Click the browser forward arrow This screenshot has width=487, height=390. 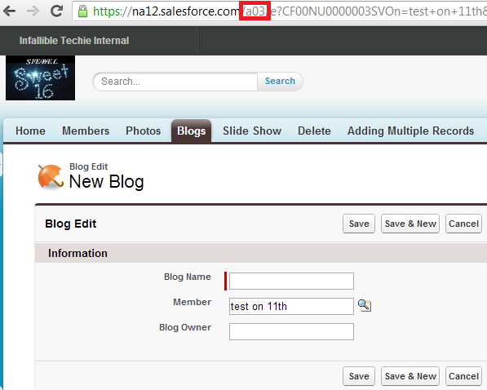click(x=33, y=11)
